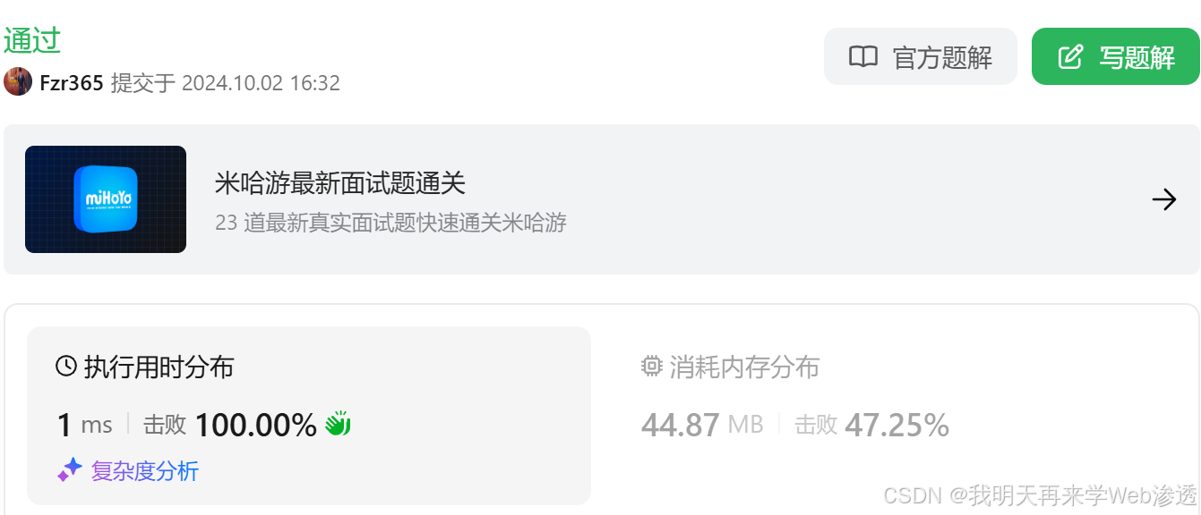
Task: Click the 通过 accepted status text
Action: 32,40
